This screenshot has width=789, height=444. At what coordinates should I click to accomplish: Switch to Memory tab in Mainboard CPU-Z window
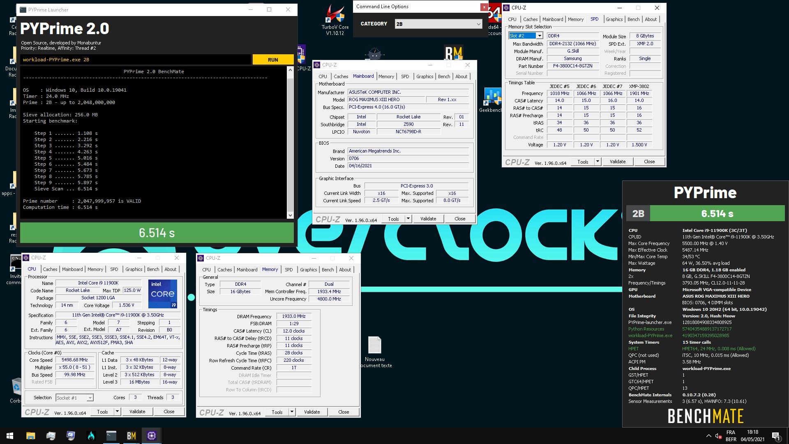pyautogui.click(x=386, y=76)
